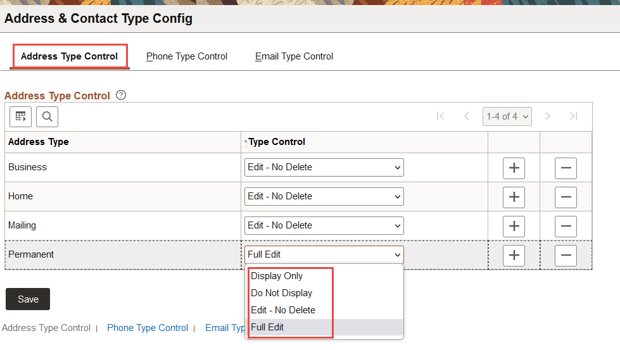Go to the last page of grid
Viewport: 620px width, 350px height.
click(x=574, y=116)
